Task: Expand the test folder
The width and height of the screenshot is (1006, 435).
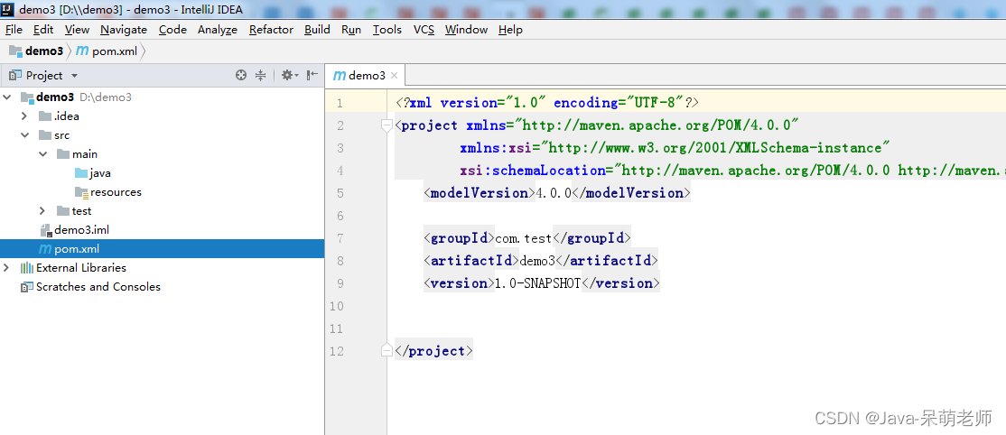Action: coord(43,211)
